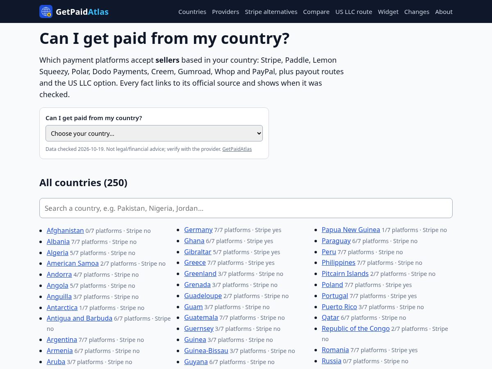Open the About page
Screen dimensions: 492x369
click(x=444, y=12)
